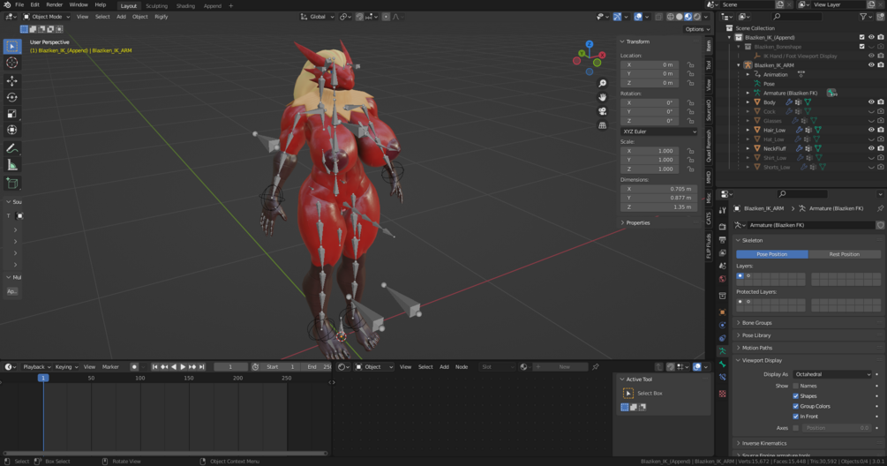Hide Hair_Low object in viewport
Viewport: 887px width, 466px height.
pyautogui.click(x=871, y=130)
